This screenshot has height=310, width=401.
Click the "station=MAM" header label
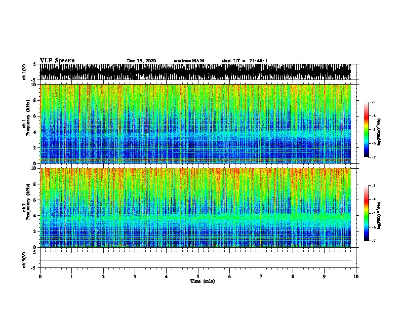pyautogui.click(x=189, y=61)
